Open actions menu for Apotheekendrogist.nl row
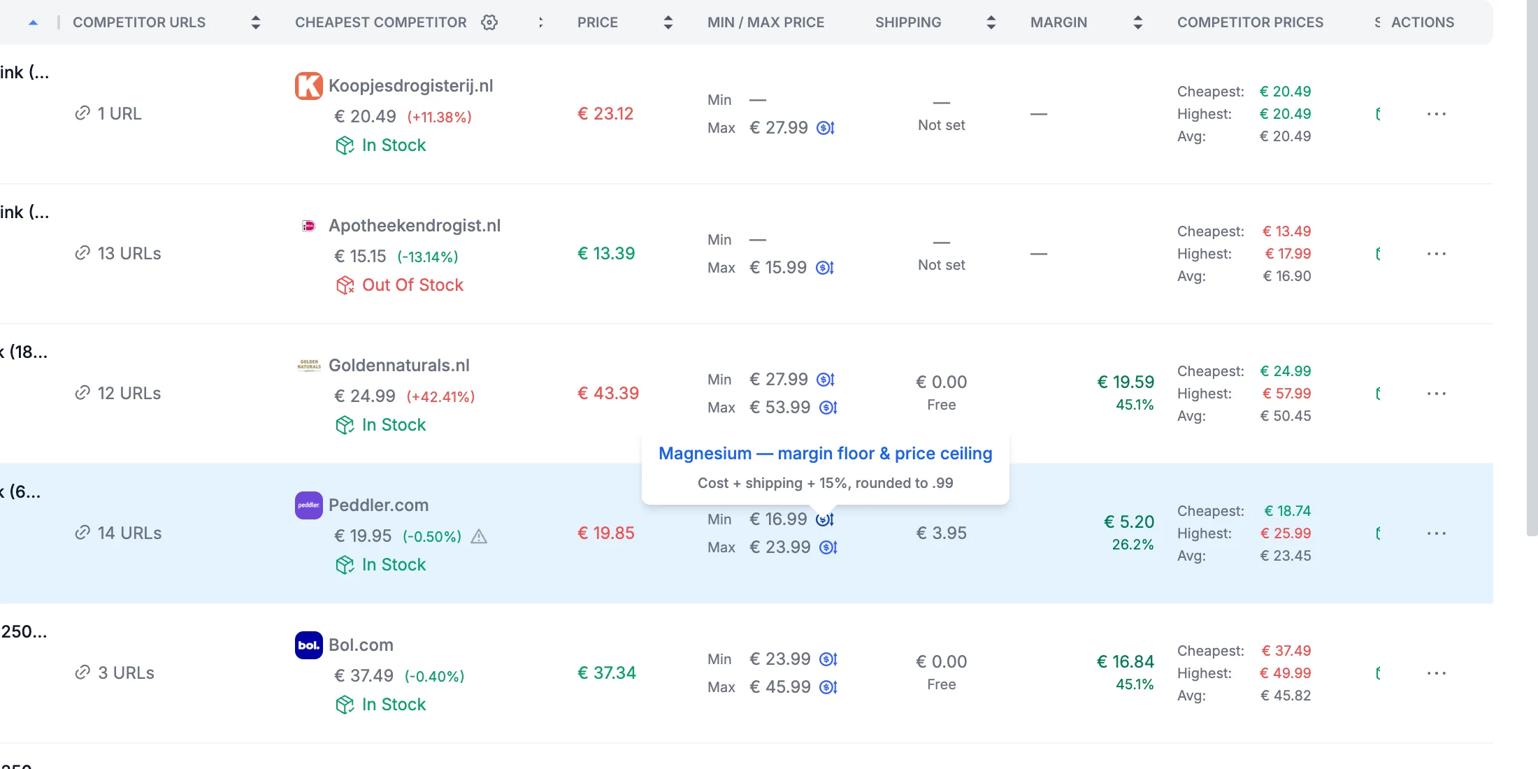The width and height of the screenshot is (1538, 769). pyautogui.click(x=1436, y=254)
